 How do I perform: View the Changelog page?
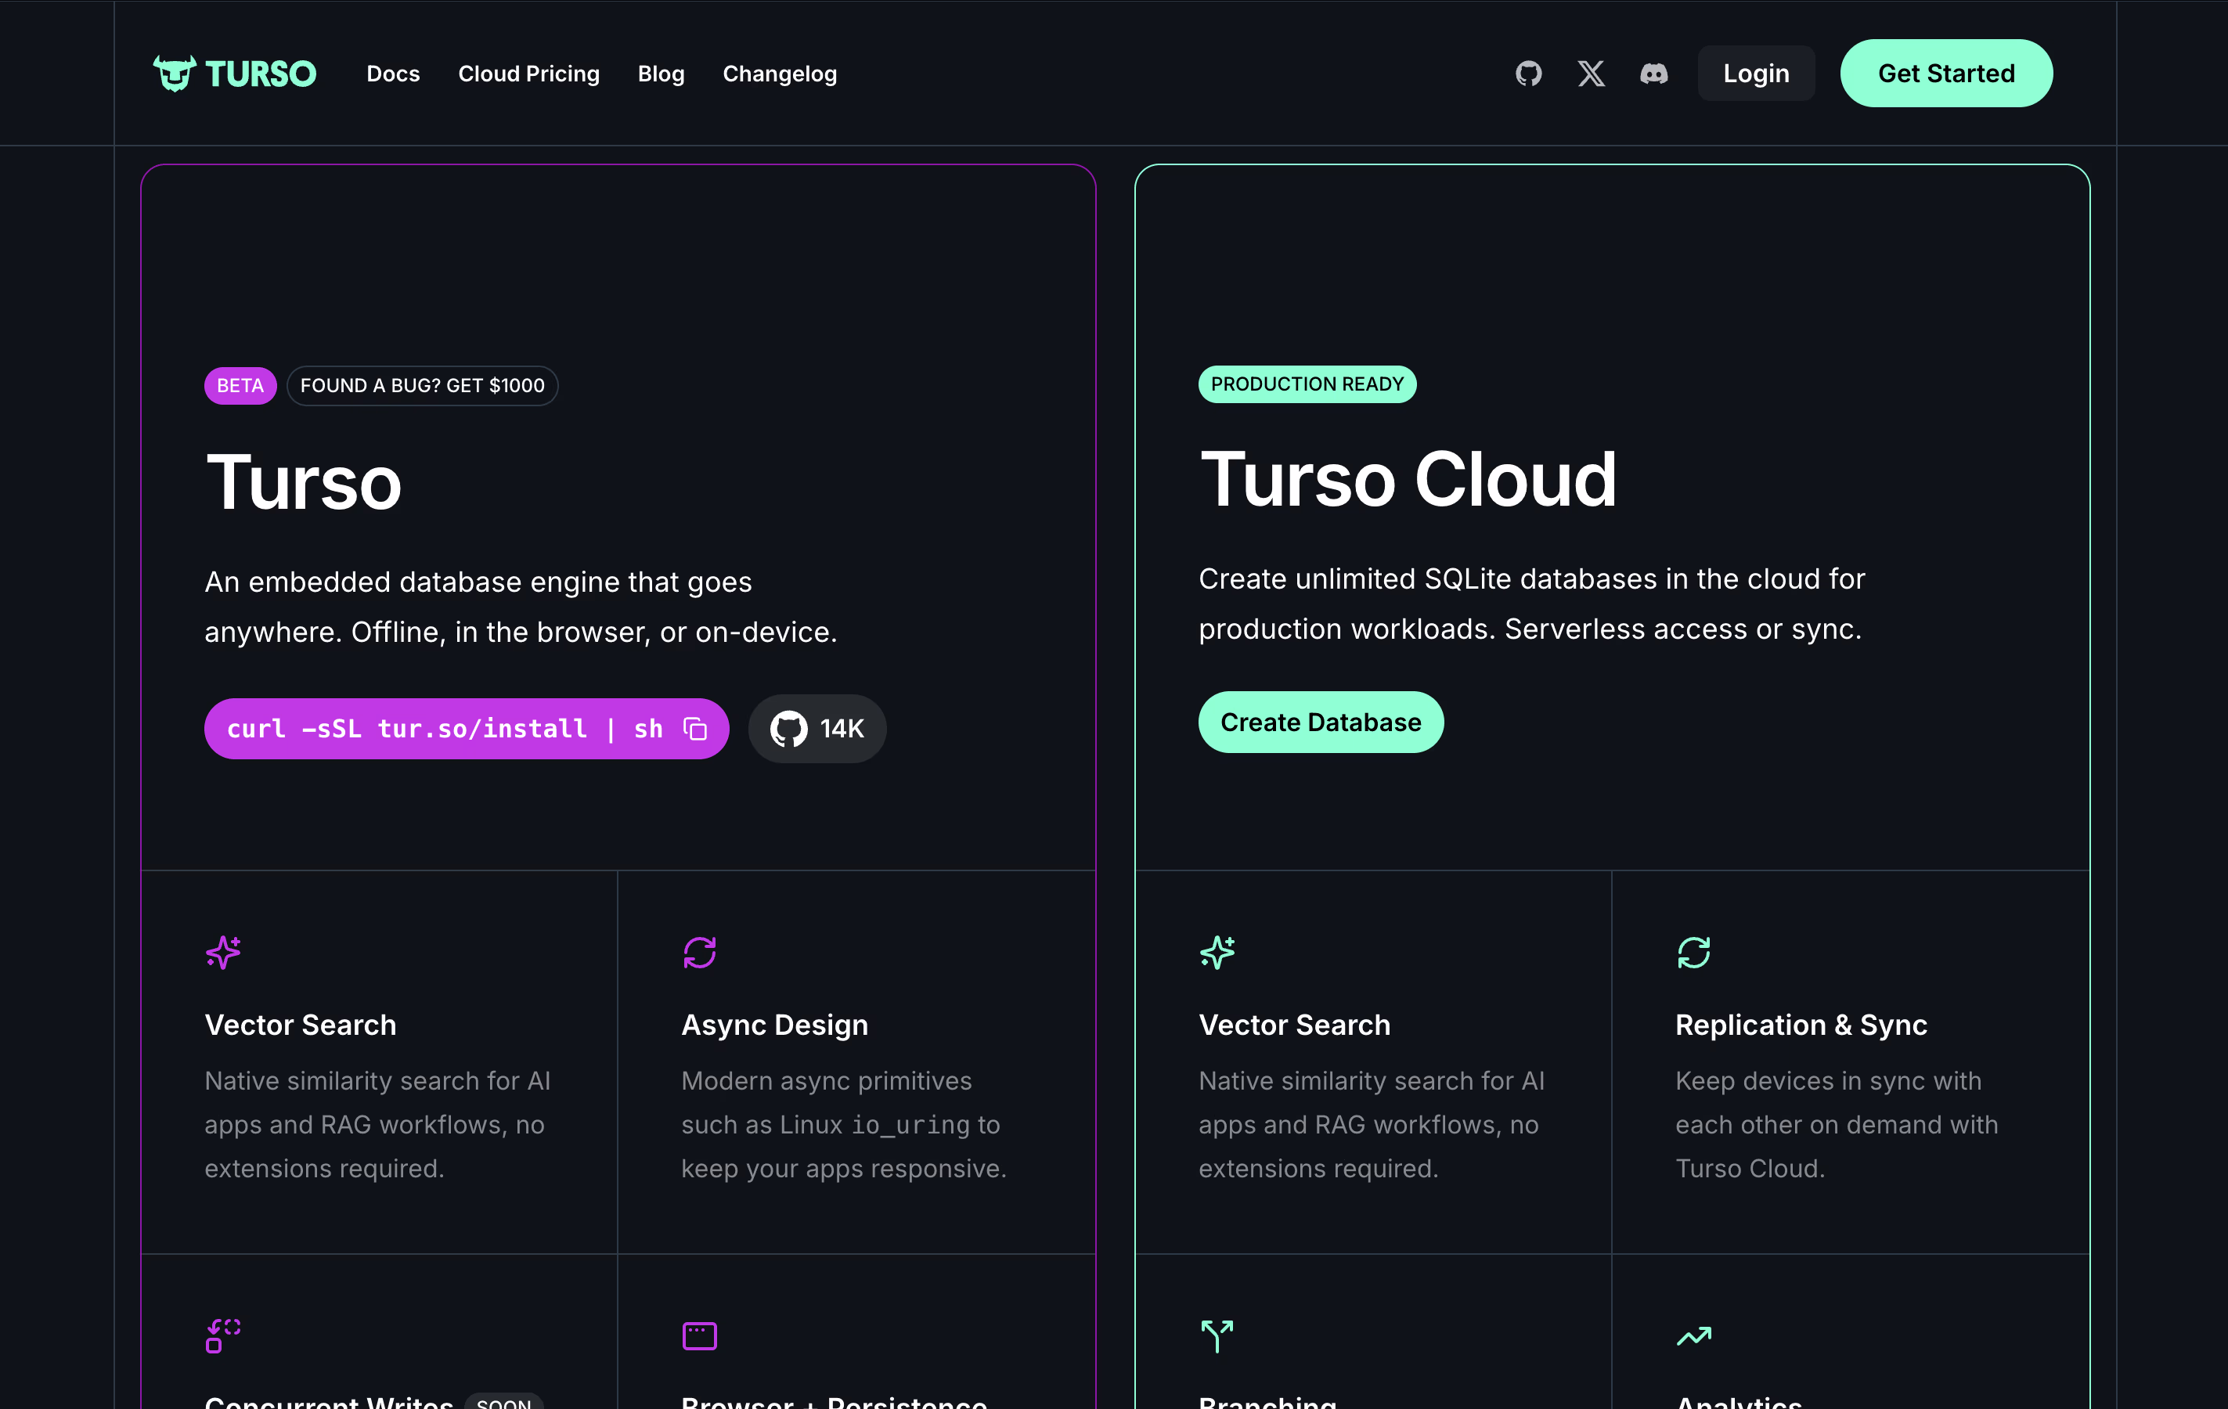point(779,73)
